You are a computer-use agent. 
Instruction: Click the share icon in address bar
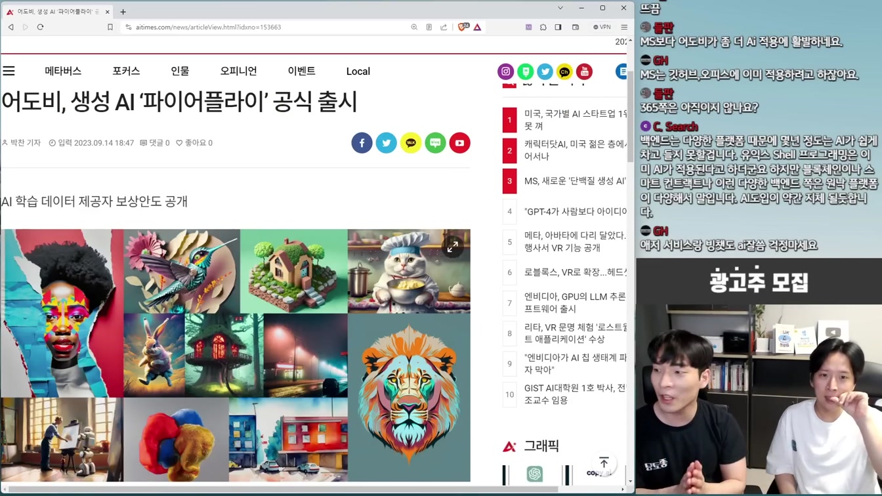tap(444, 27)
